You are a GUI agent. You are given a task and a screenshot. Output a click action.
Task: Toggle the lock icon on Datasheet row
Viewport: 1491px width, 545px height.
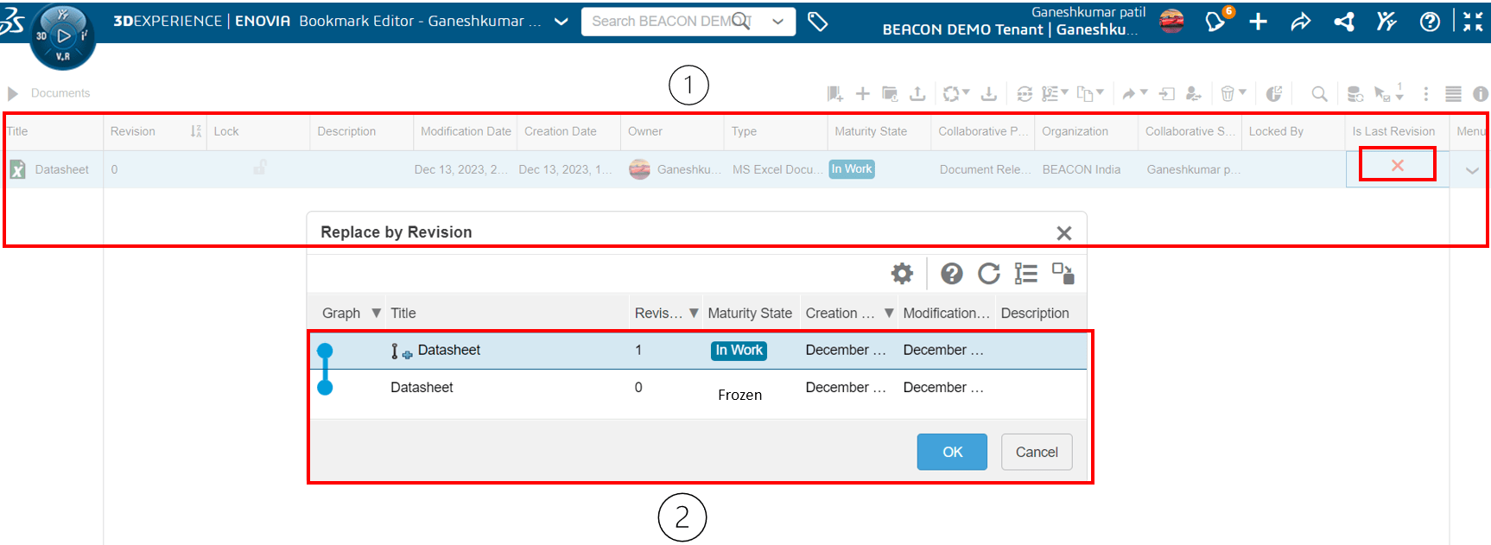tap(259, 168)
